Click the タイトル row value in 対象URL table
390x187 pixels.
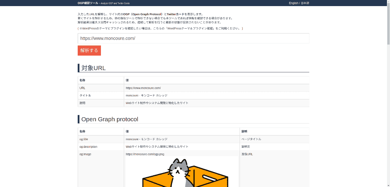point(146,95)
